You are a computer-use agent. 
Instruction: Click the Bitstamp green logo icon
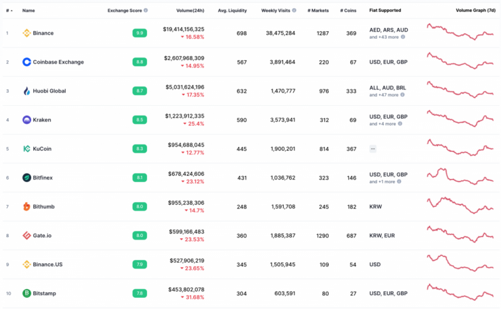click(26, 293)
